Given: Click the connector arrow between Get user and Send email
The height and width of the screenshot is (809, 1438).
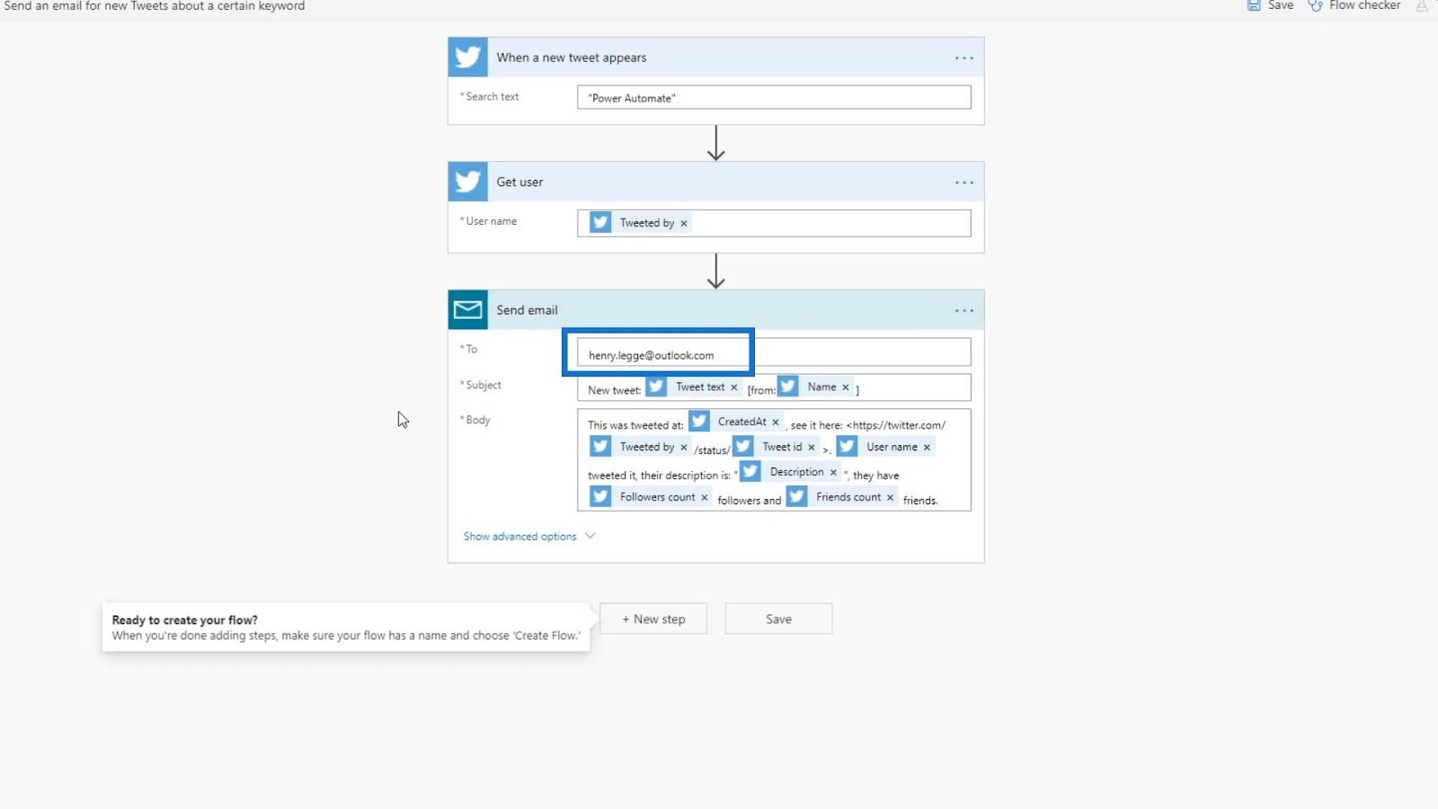Looking at the screenshot, I should point(716,271).
